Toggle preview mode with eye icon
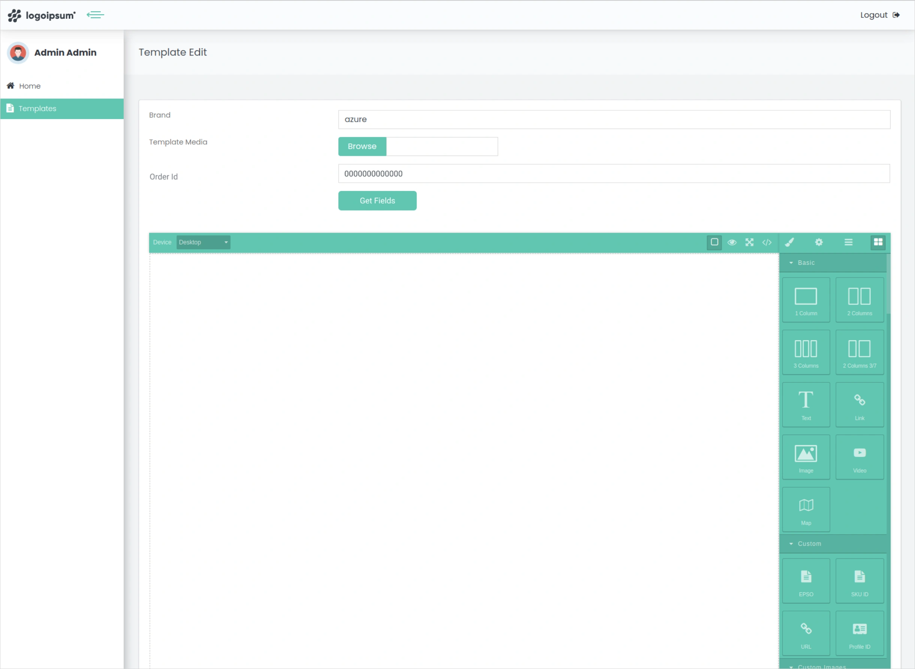915x669 pixels. tap(731, 242)
